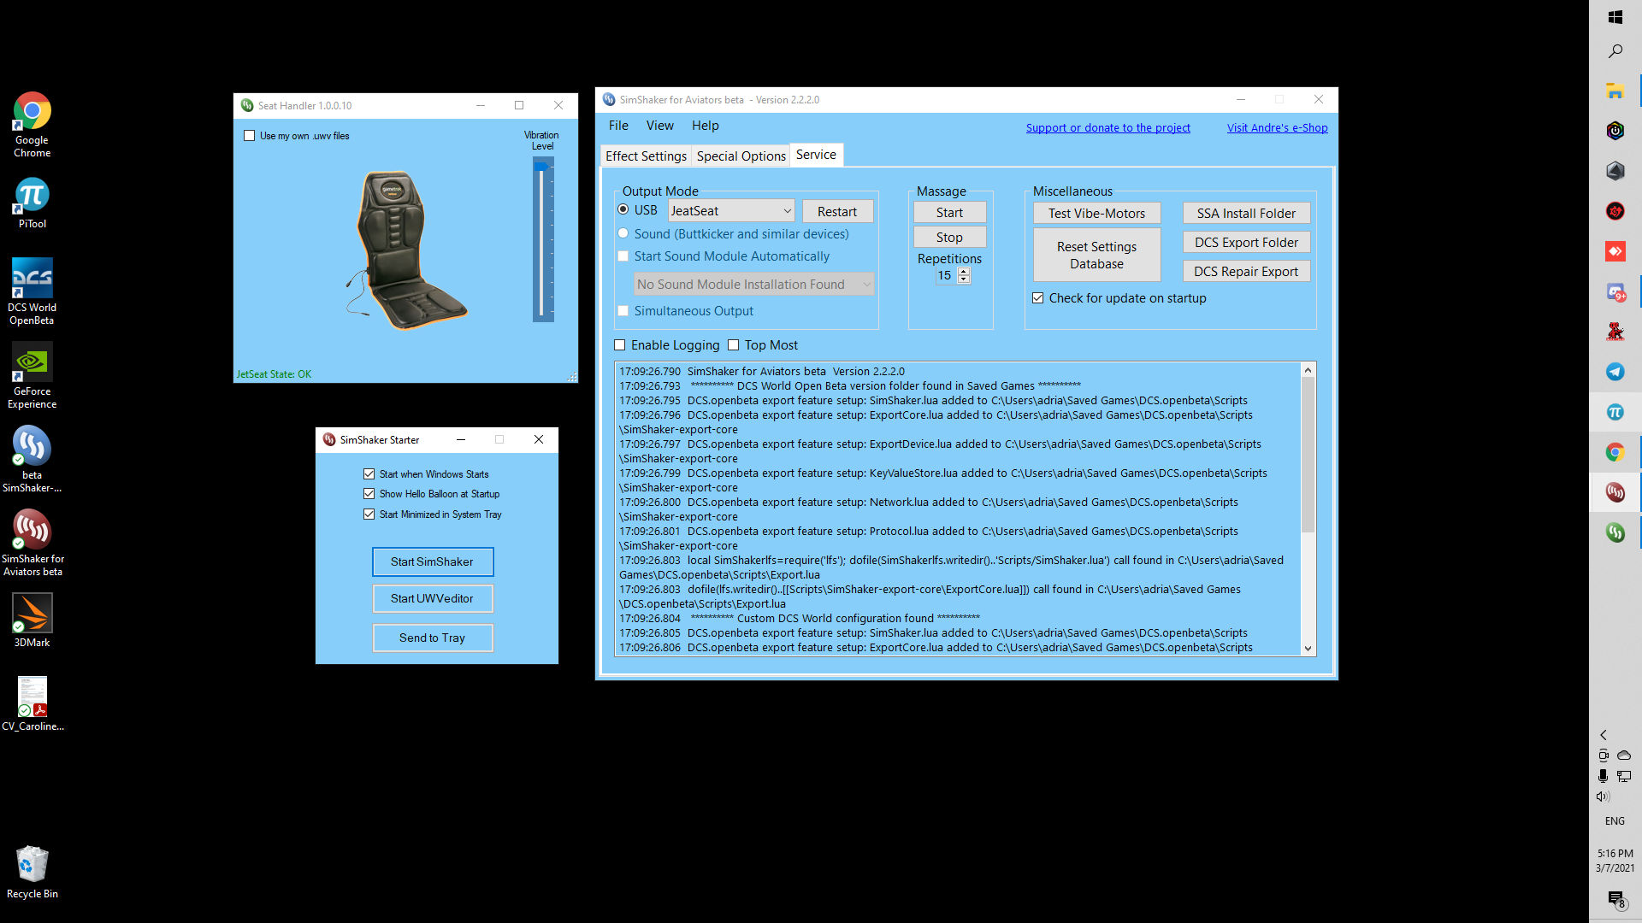This screenshot has height=923, width=1642.
Task: Open microphone tray icon
Action: tap(1603, 776)
